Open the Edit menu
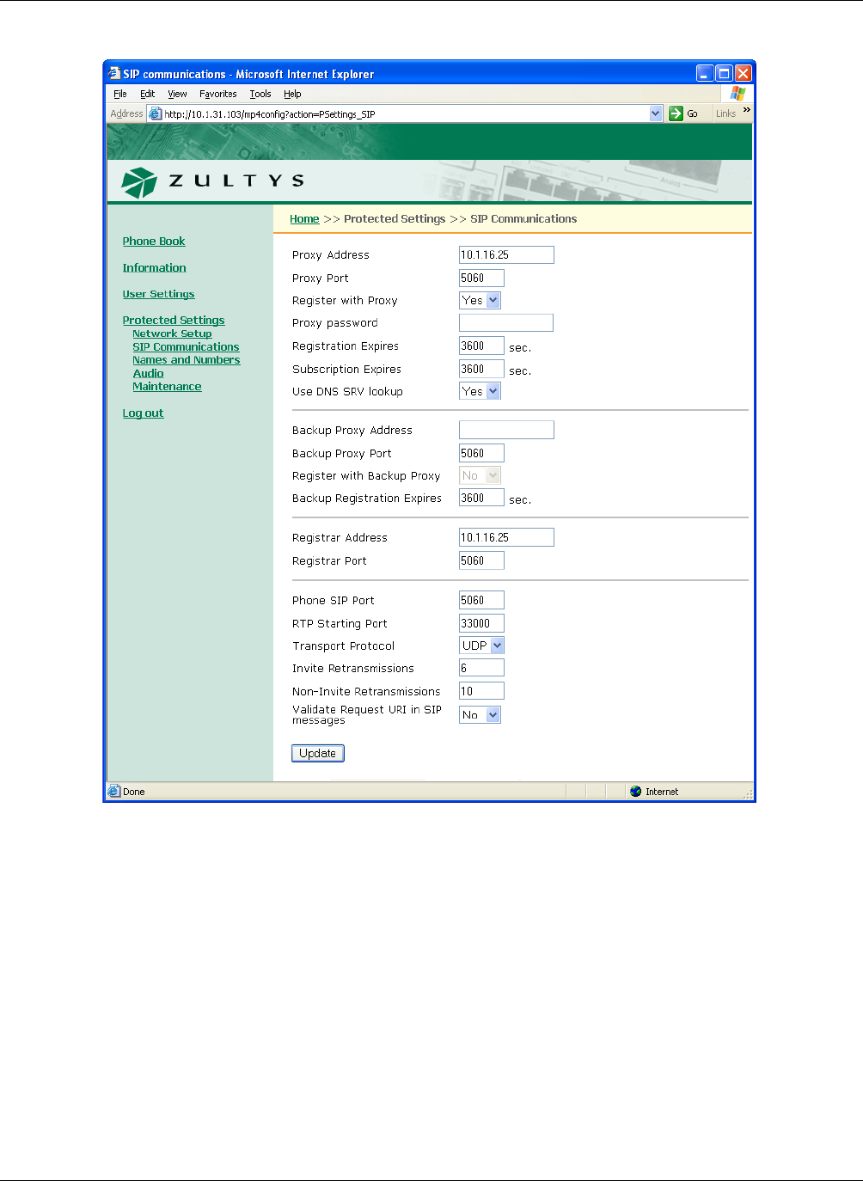 coord(148,94)
